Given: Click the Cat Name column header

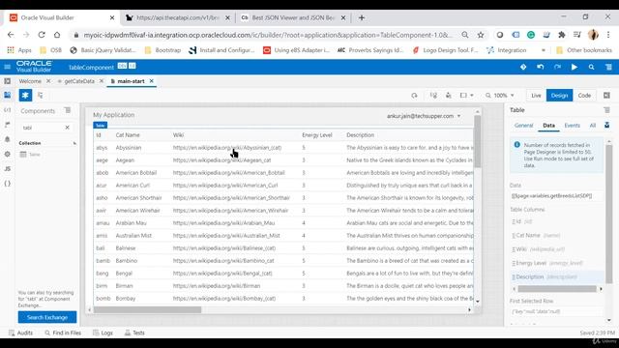Looking at the screenshot, I should point(128,135).
